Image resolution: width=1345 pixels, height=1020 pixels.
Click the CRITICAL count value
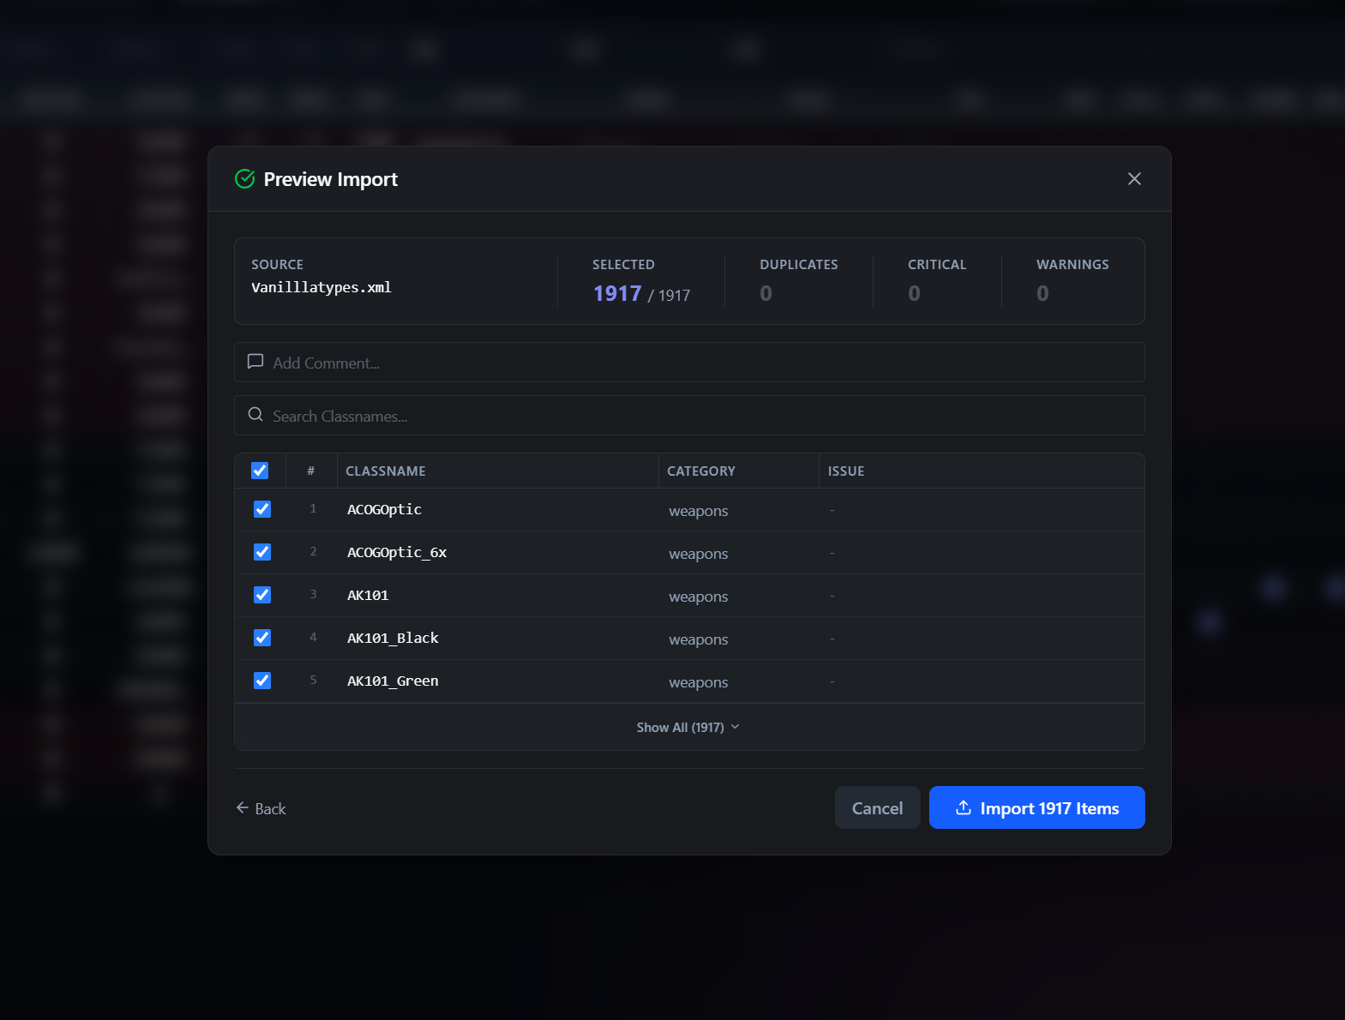[915, 293]
